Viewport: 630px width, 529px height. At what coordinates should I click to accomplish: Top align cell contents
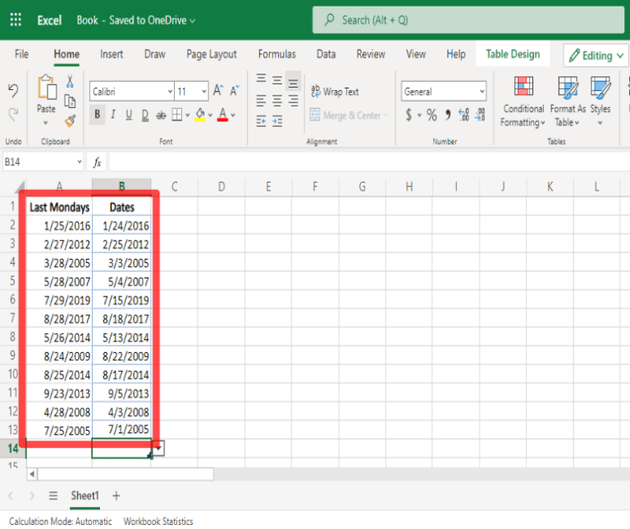coord(261,79)
